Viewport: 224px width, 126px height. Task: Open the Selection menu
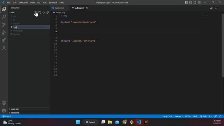[23, 2]
